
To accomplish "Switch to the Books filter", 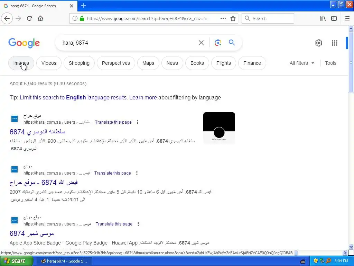I will pyautogui.click(x=197, y=63).
